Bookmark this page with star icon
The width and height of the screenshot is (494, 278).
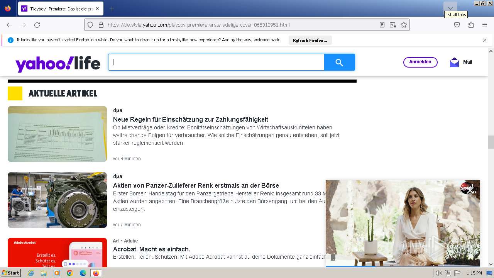click(404, 25)
